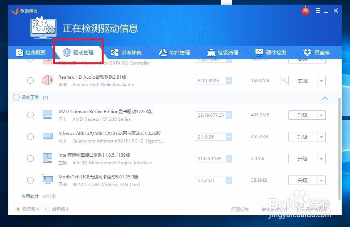Expand arrow next to MediaTek 升级 button
This screenshot has height=227, width=350.
(321, 180)
